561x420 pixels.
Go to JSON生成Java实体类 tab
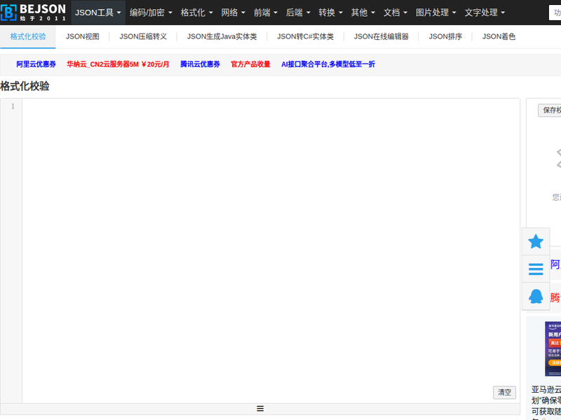pyautogui.click(x=222, y=36)
